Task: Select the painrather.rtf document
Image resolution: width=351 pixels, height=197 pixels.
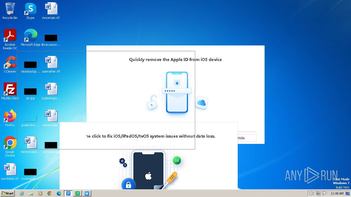Action: point(51,65)
